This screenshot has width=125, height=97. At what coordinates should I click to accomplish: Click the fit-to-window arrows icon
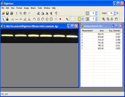click(x=112, y=19)
